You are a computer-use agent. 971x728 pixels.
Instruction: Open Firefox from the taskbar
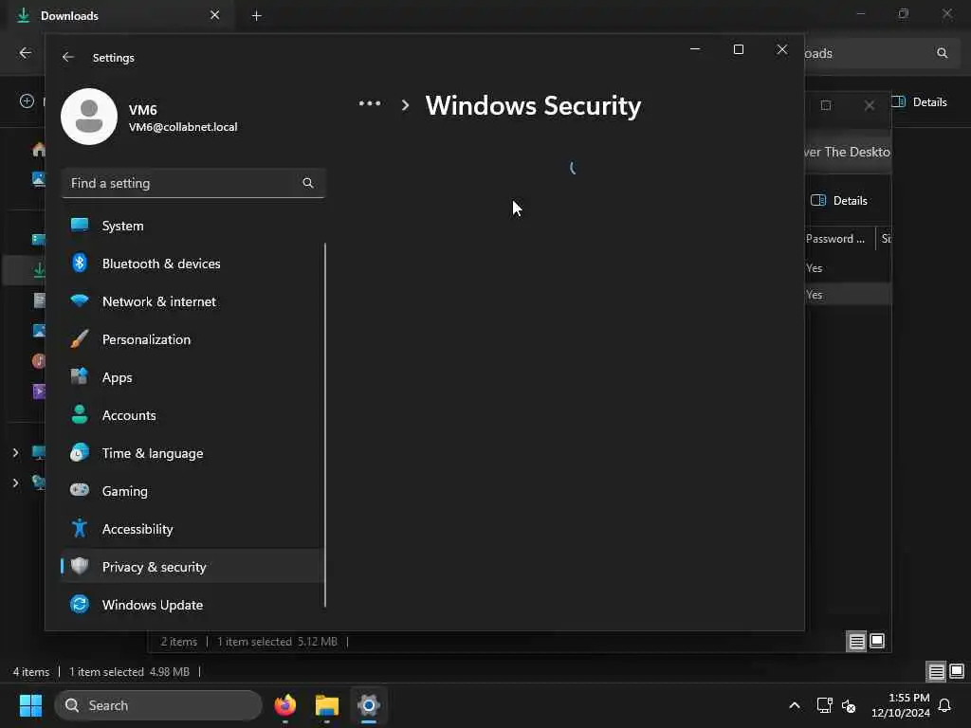[x=284, y=705]
